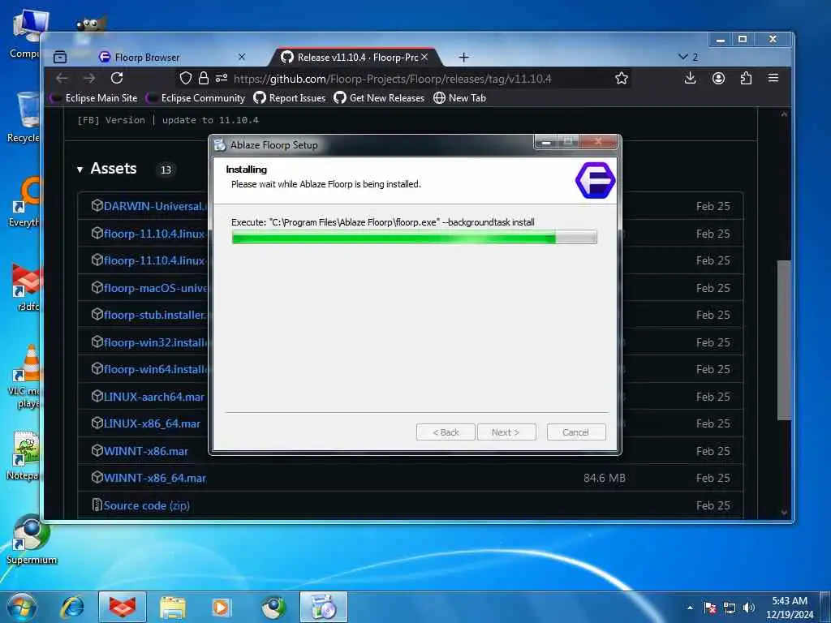831x623 pixels.
Task: Click the page scroll down arrow
Action: point(784,513)
